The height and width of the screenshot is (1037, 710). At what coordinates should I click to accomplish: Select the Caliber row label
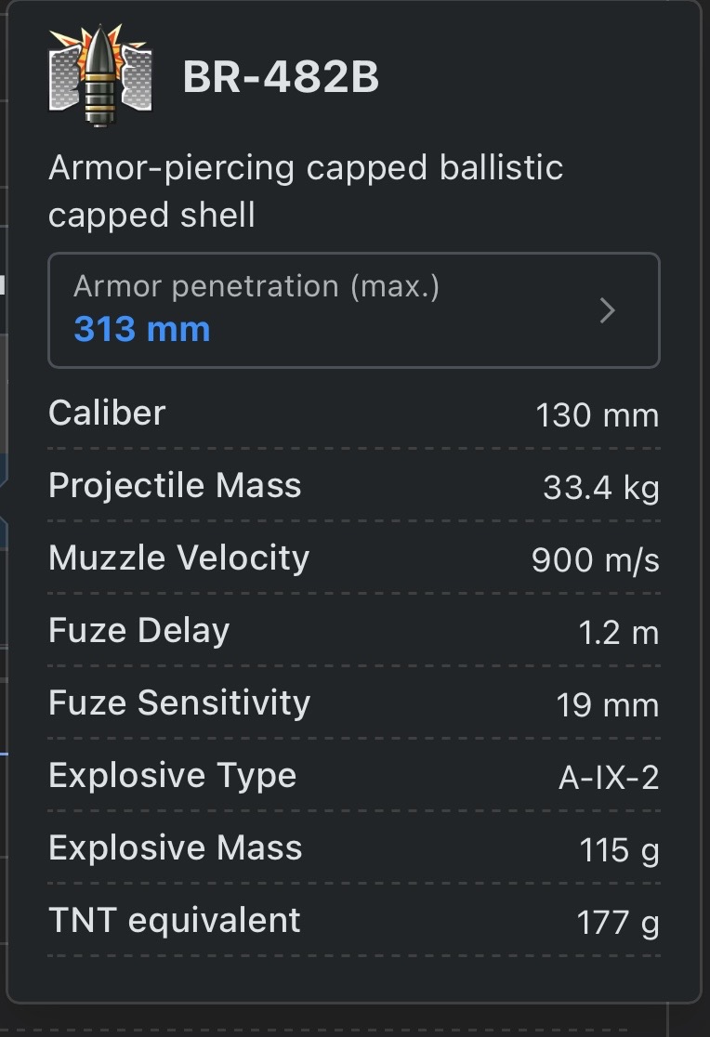tap(107, 413)
